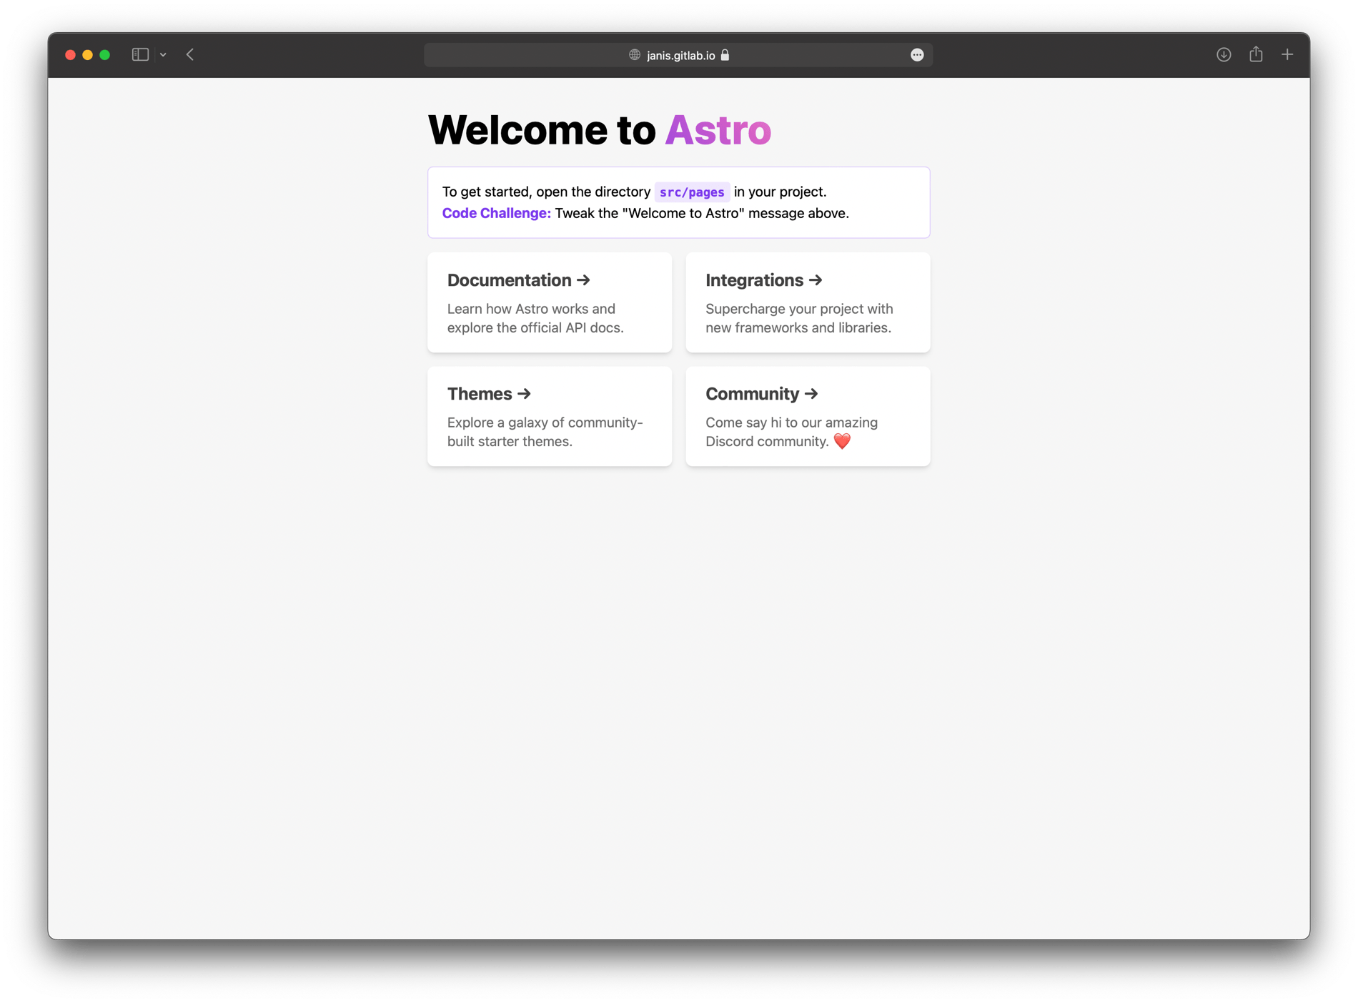Open the Integrations card
Image resolution: width=1358 pixels, height=1003 pixels.
[x=808, y=302]
